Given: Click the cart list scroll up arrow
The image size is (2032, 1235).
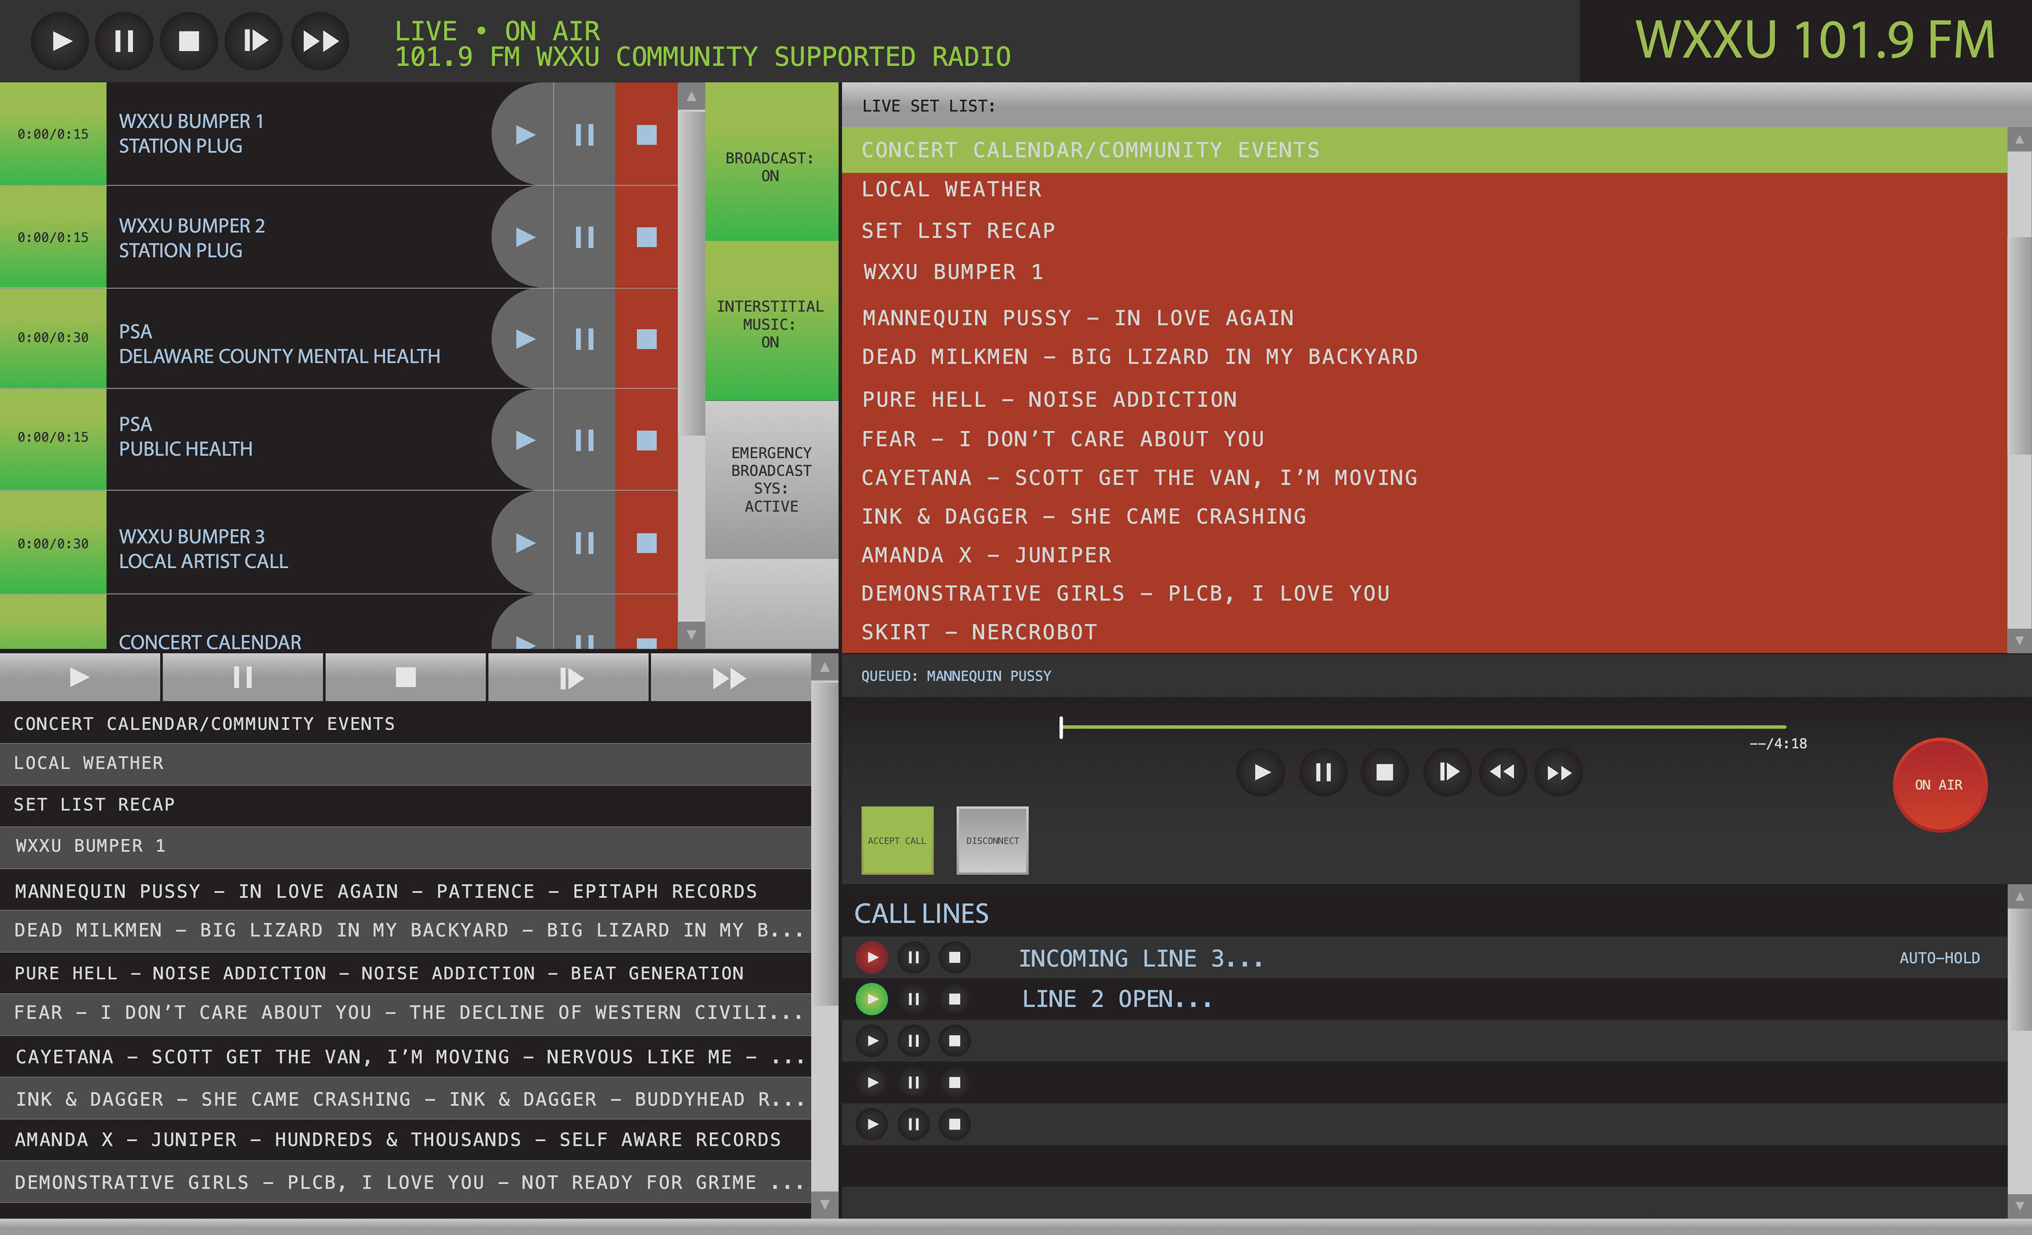Looking at the screenshot, I should 691,96.
